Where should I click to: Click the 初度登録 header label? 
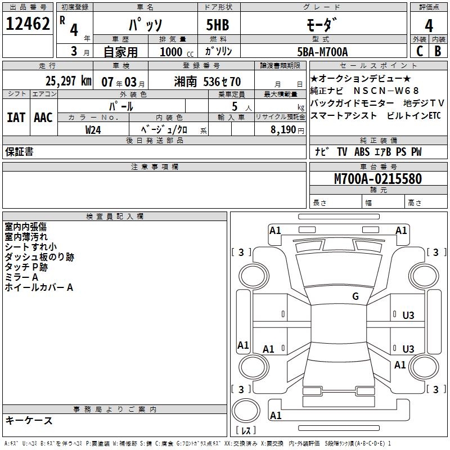tap(75, 7)
